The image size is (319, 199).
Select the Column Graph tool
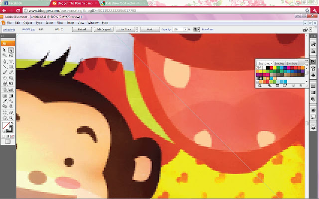coord(11,90)
